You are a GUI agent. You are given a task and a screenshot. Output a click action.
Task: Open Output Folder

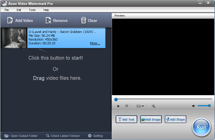coord(21,136)
